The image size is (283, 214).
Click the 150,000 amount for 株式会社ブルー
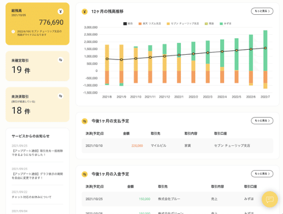click(144, 199)
